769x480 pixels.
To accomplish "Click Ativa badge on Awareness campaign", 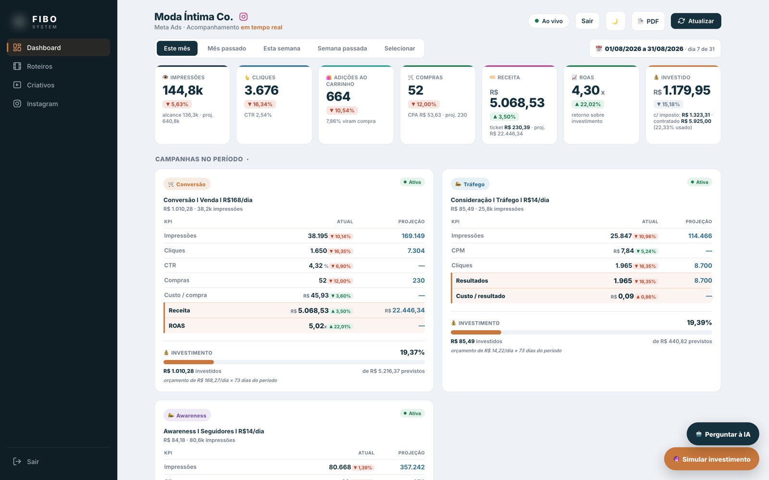I will click(412, 414).
